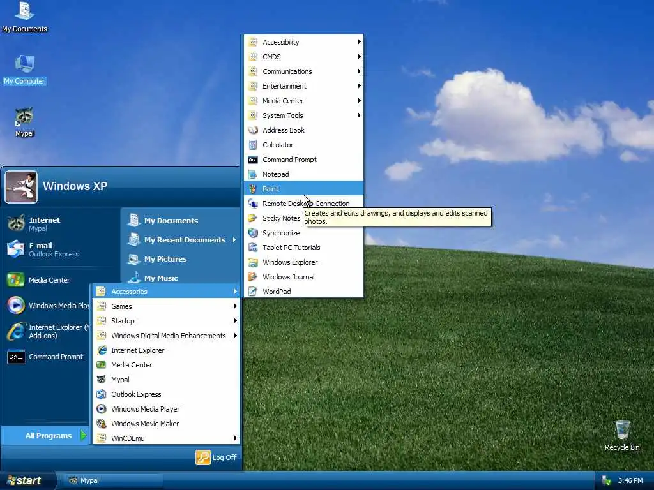Image resolution: width=654 pixels, height=490 pixels.
Task: Click the Outlook Express icon in All Programs
Action: [x=102, y=394]
